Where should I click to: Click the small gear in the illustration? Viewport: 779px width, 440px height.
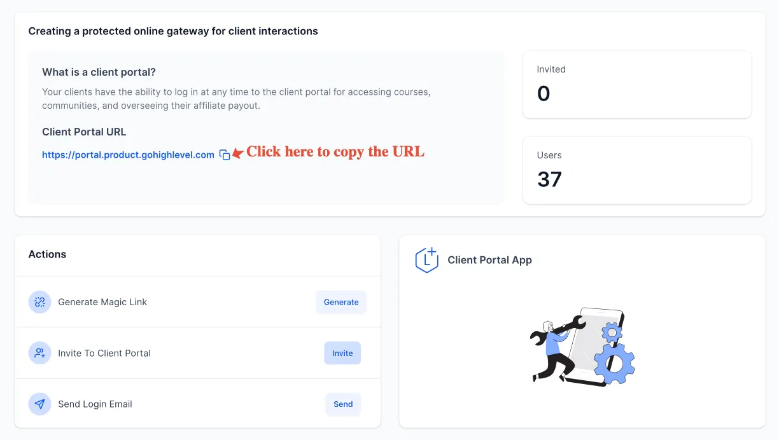click(x=612, y=332)
